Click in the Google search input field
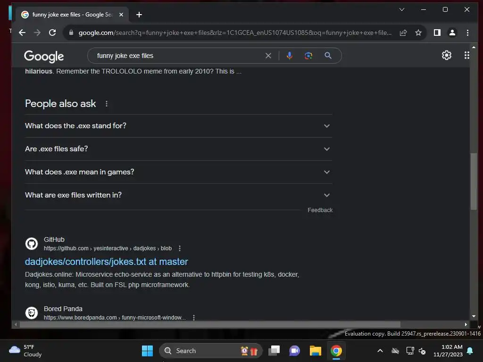This screenshot has height=362, width=483. 179,56
